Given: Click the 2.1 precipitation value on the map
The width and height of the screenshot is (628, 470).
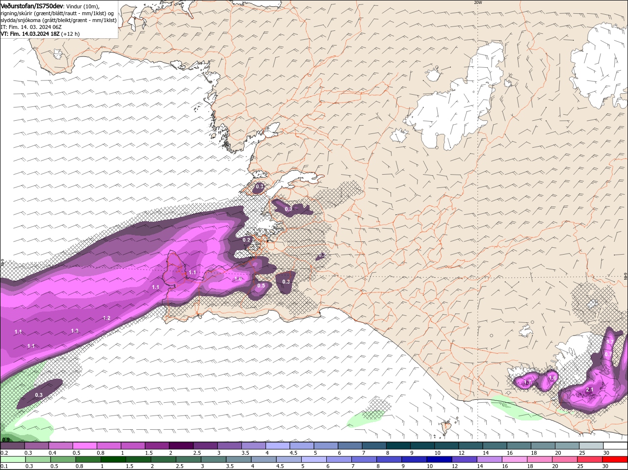Looking at the screenshot, I should (590, 390).
